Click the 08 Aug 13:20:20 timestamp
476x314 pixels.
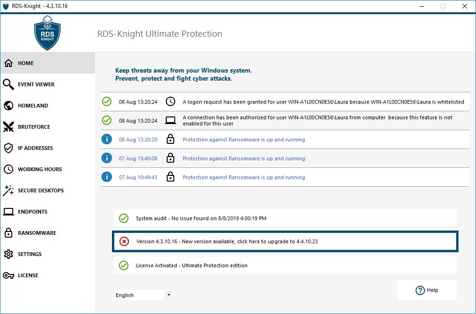tap(138, 140)
